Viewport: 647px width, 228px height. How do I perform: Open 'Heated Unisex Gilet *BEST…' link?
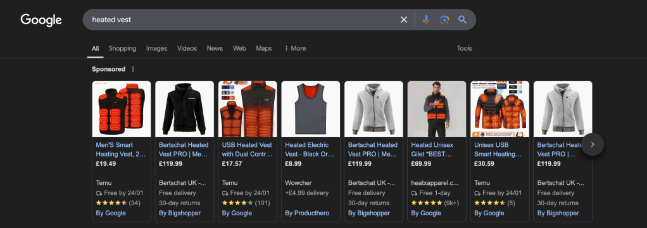[x=432, y=149]
